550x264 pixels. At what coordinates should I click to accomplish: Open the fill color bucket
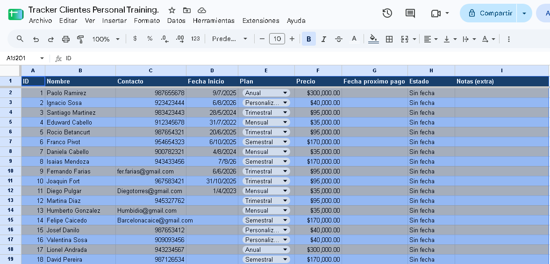[x=373, y=39]
